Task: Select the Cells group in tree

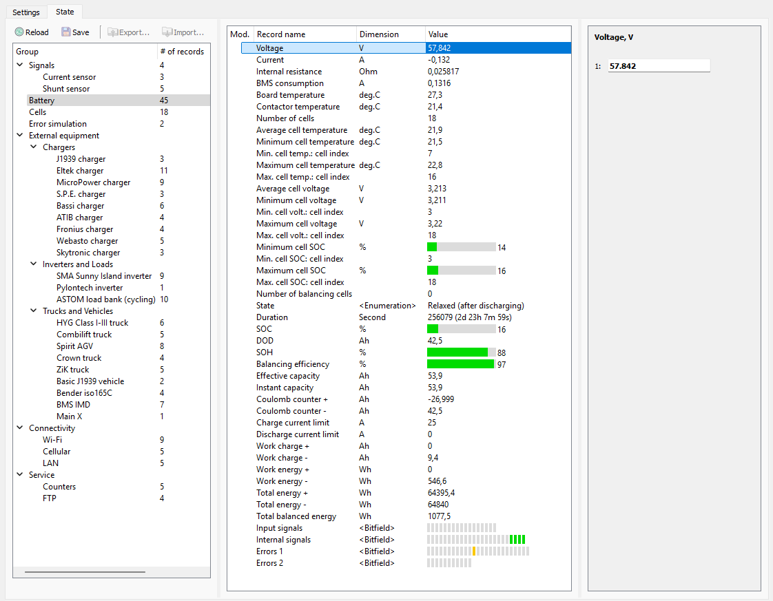Action: click(37, 112)
